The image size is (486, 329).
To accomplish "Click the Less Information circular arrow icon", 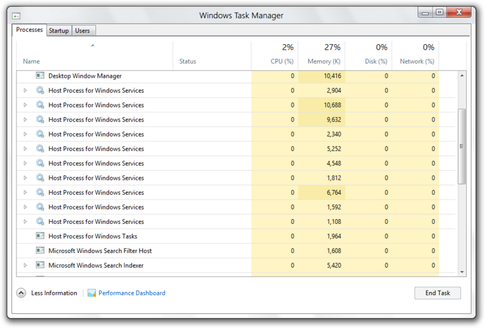I will 21,293.
